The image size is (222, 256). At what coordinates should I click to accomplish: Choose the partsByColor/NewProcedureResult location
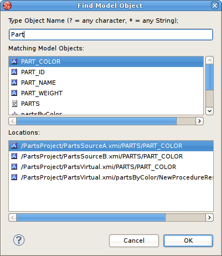click(111, 177)
